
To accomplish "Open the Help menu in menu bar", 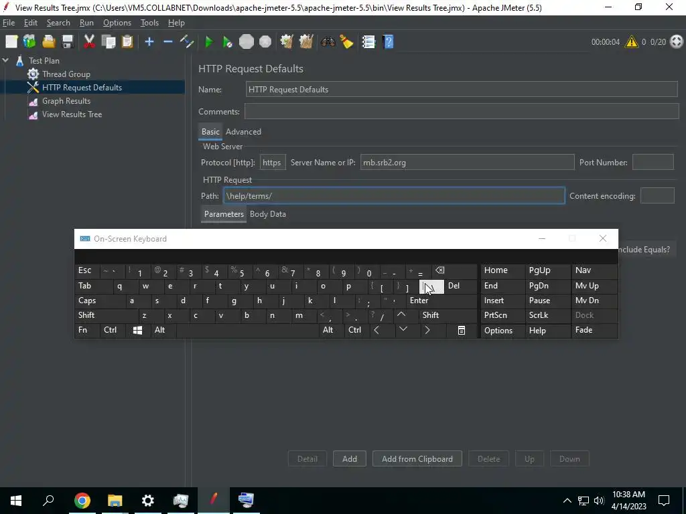I will coord(176,23).
